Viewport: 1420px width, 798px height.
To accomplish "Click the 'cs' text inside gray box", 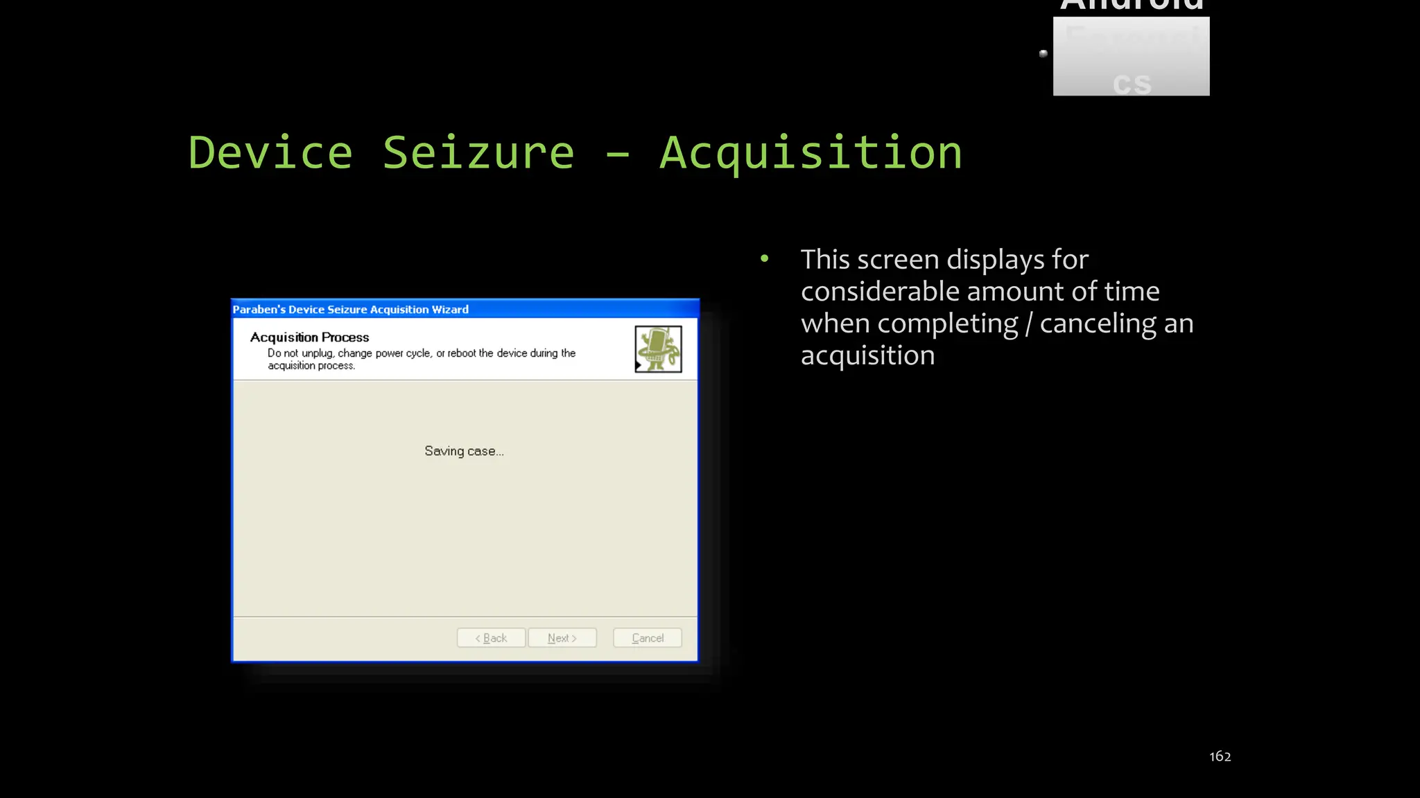I will (1132, 83).
